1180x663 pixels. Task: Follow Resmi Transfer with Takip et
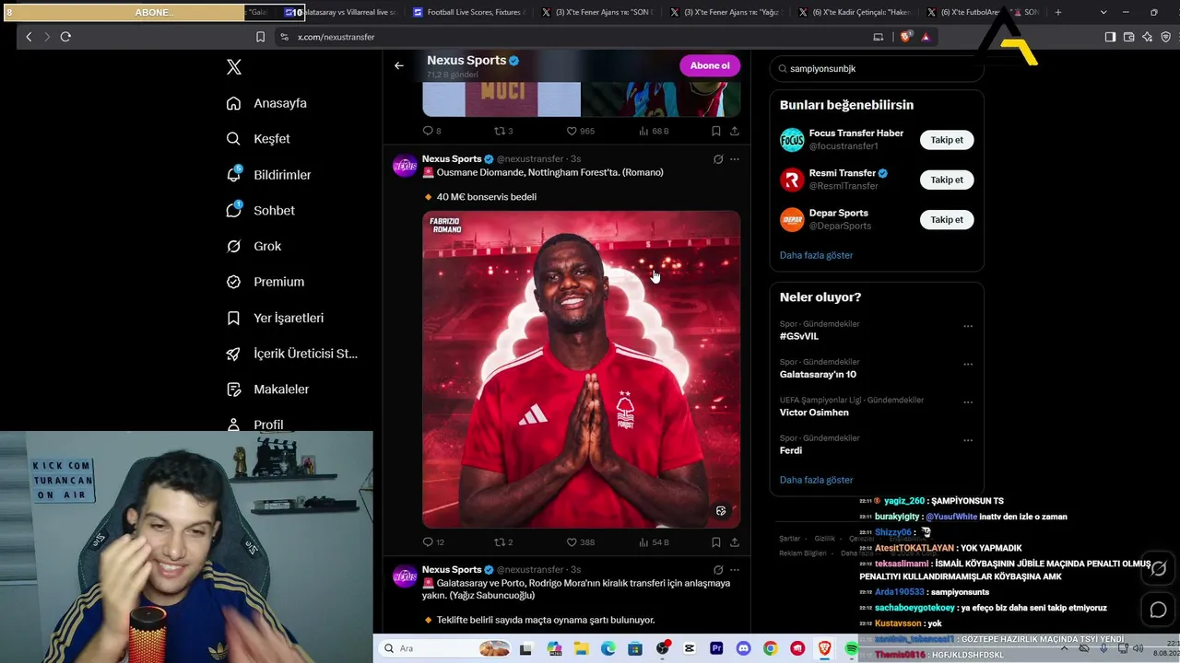pos(947,180)
